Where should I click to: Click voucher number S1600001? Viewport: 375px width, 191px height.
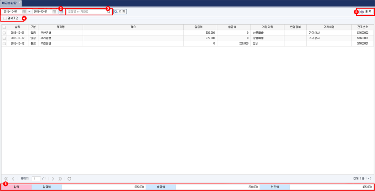click(x=362, y=38)
